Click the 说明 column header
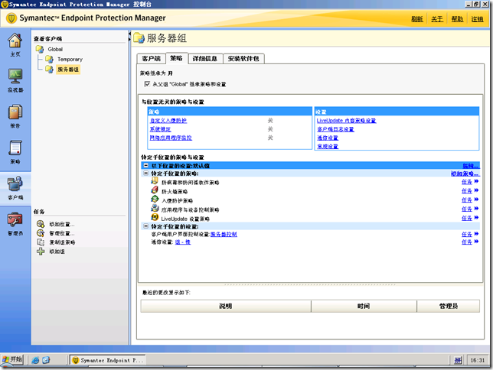Screen dimensions: 493x370 point(226,306)
